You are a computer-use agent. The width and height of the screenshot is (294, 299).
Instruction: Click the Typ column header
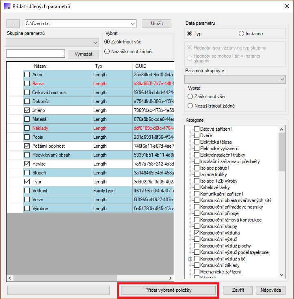pos(112,66)
